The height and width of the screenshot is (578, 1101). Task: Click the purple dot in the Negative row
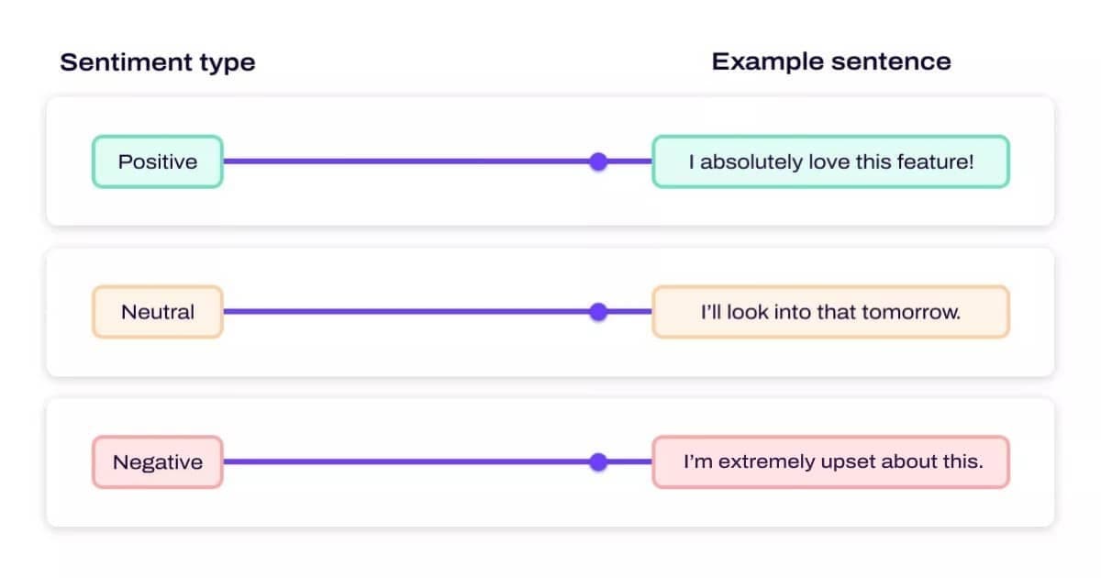coord(598,461)
